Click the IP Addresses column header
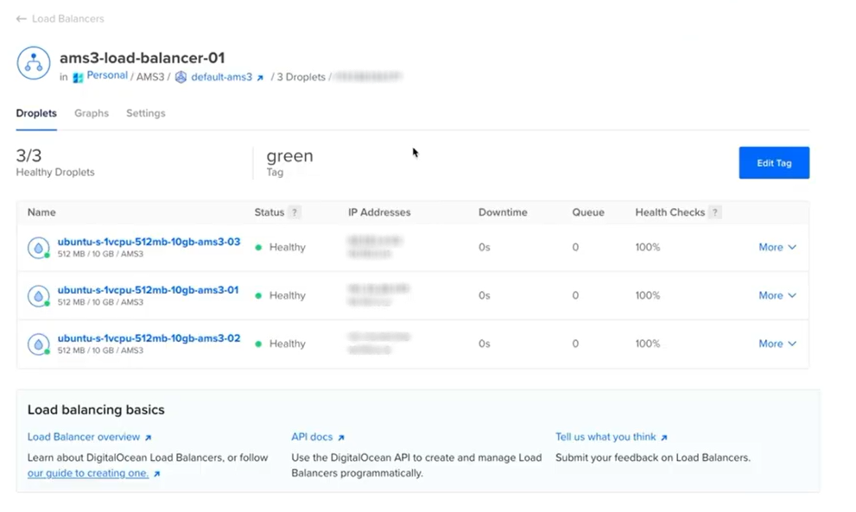This screenshot has height=512, width=856. [379, 212]
